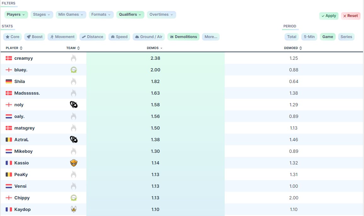
Task: Click the France flag beside Kassio
Action: (9, 163)
